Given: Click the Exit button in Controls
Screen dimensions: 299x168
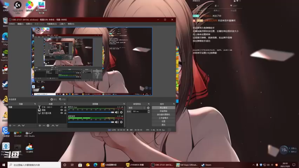Looking at the screenshot, I should [163, 125].
